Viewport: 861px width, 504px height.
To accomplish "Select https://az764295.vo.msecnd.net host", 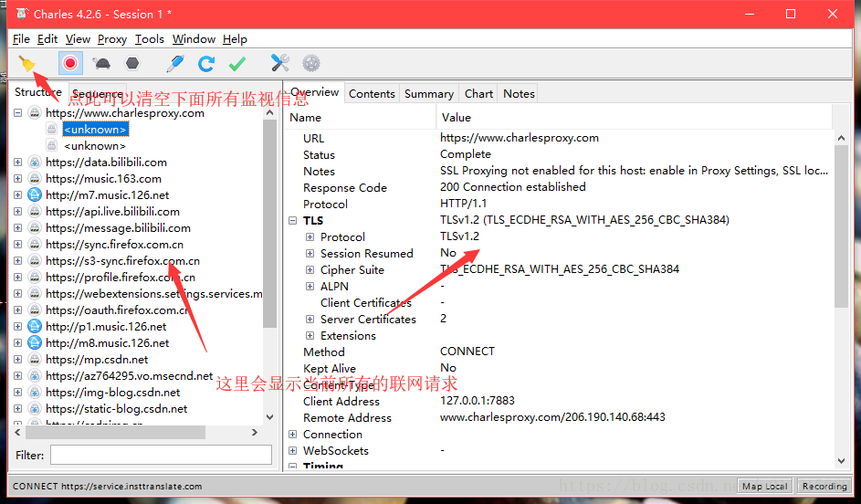I will click(x=129, y=376).
